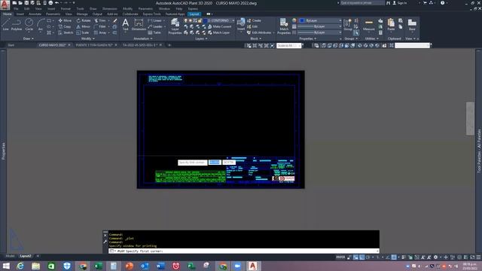482x271 pixels.
Task: Activate the Array command
Action: (100, 32)
